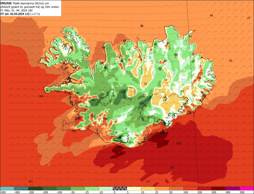Select the -100 to -50 green legend swatch

point(63,188)
